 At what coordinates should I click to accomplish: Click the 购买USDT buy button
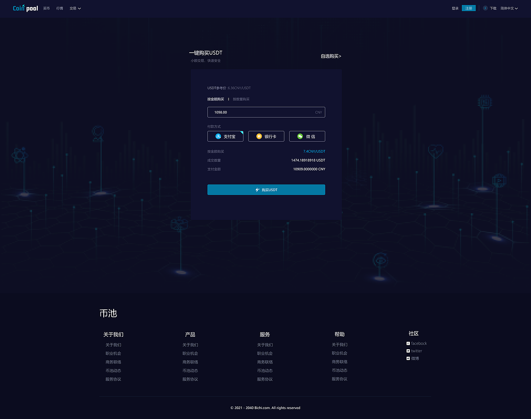pos(266,190)
